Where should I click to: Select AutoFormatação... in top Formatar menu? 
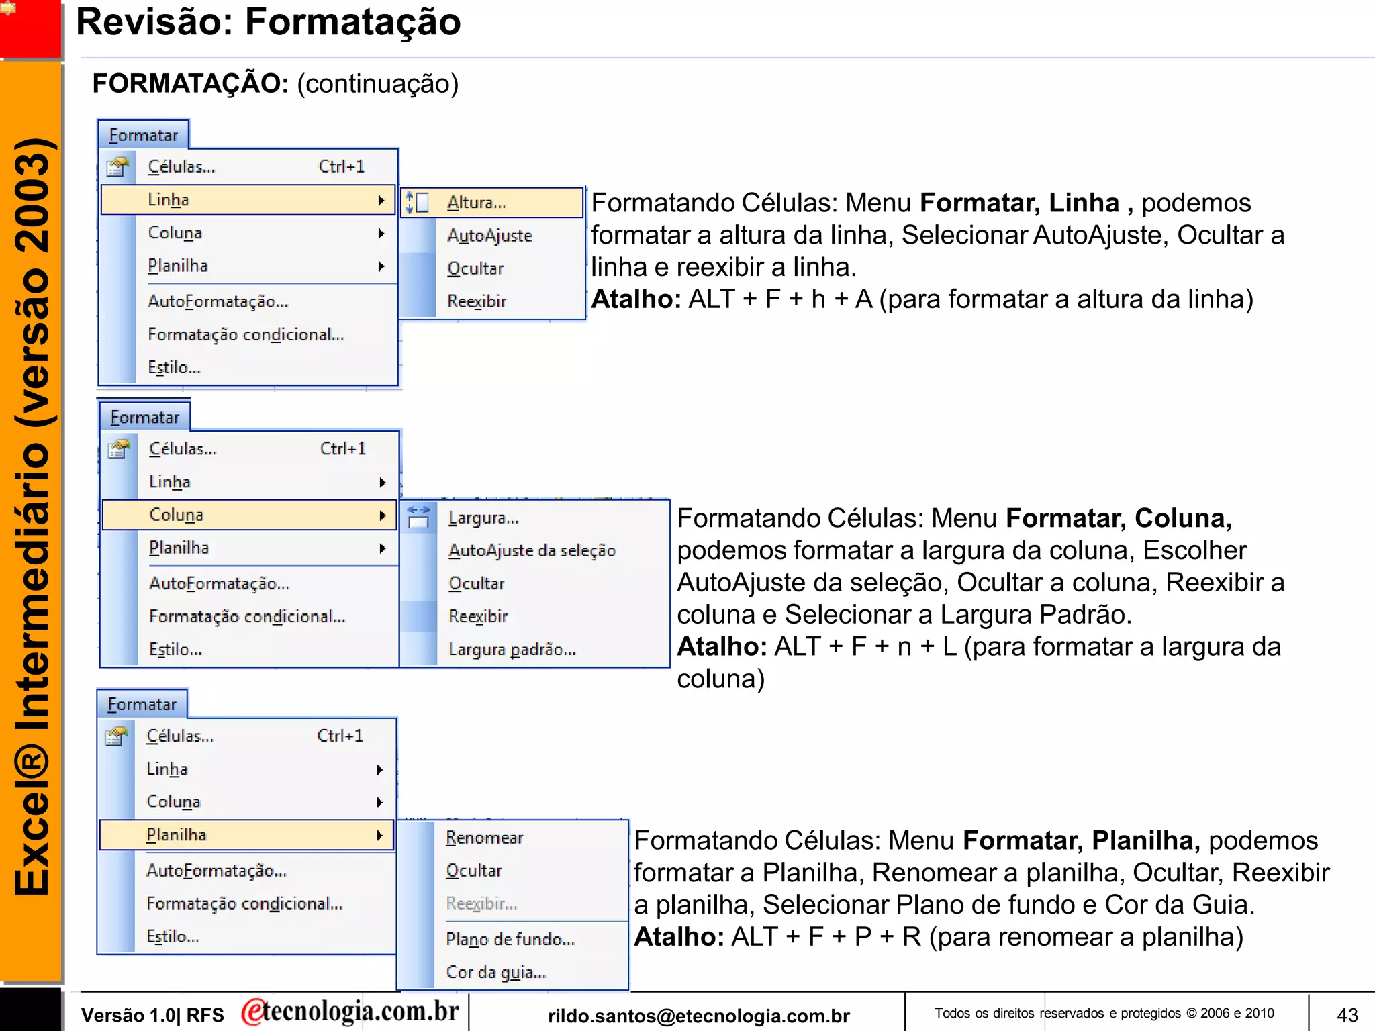pyautogui.click(x=248, y=301)
